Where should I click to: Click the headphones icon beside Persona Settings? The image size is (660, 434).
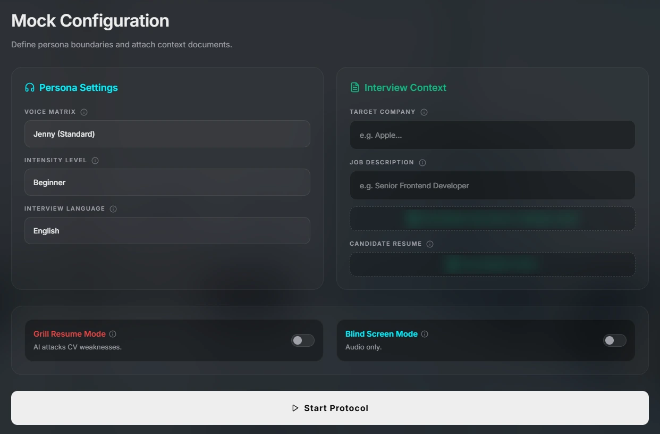pyautogui.click(x=30, y=88)
